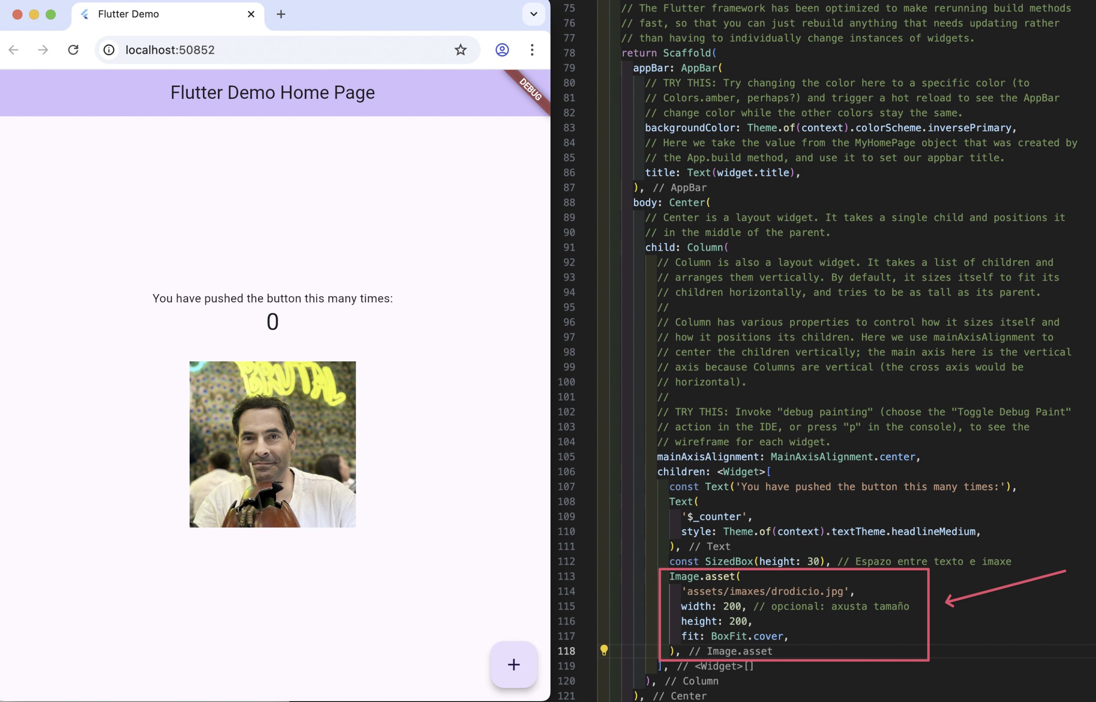Click line number 113 in gutter

click(x=566, y=576)
